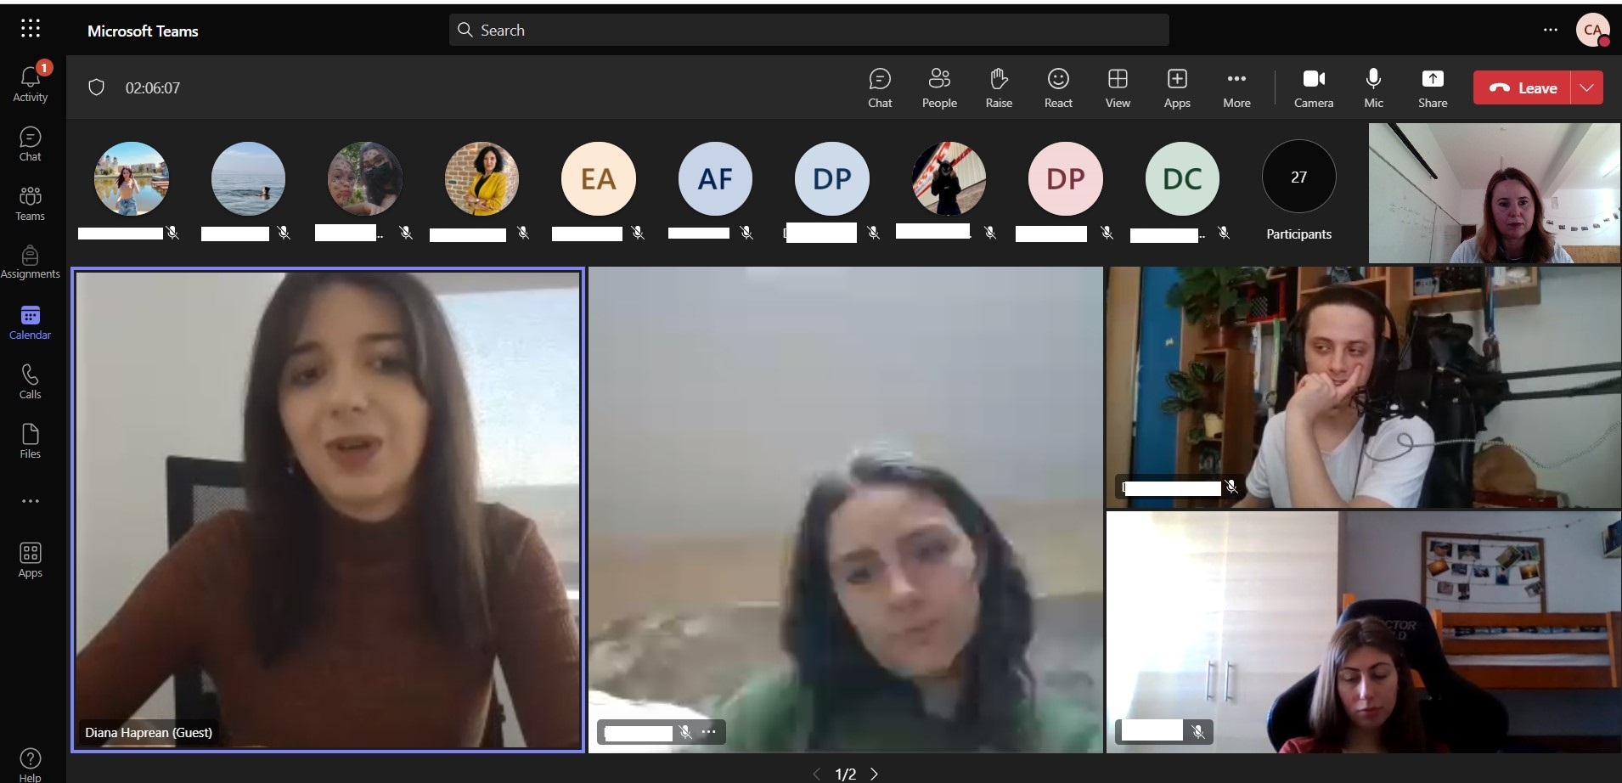Switch to Calendar in the sidebar
The width and height of the screenshot is (1622, 783).
[30, 323]
